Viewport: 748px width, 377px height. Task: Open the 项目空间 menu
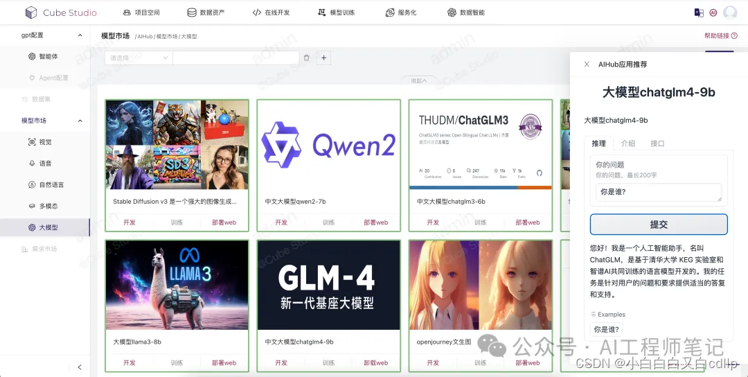[141, 12]
